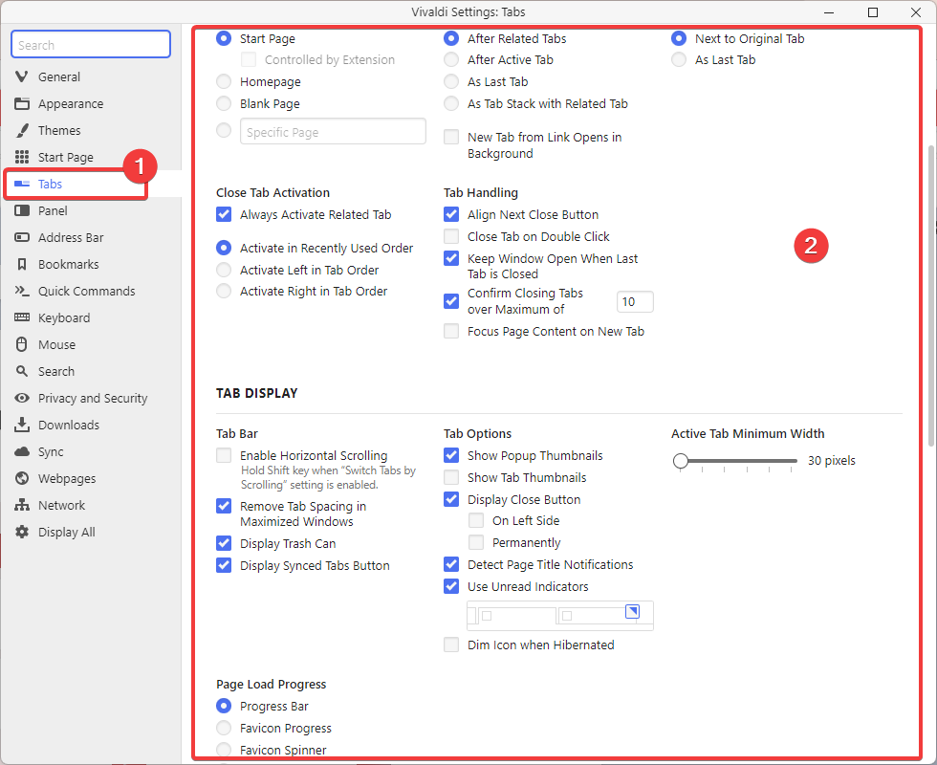Choose After Active Tab position
The image size is (937, 765).
pos(451,59)
